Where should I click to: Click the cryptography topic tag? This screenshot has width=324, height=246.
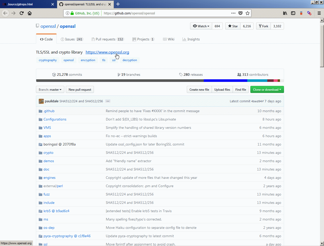pyautogui.click(x=48, y=60)
